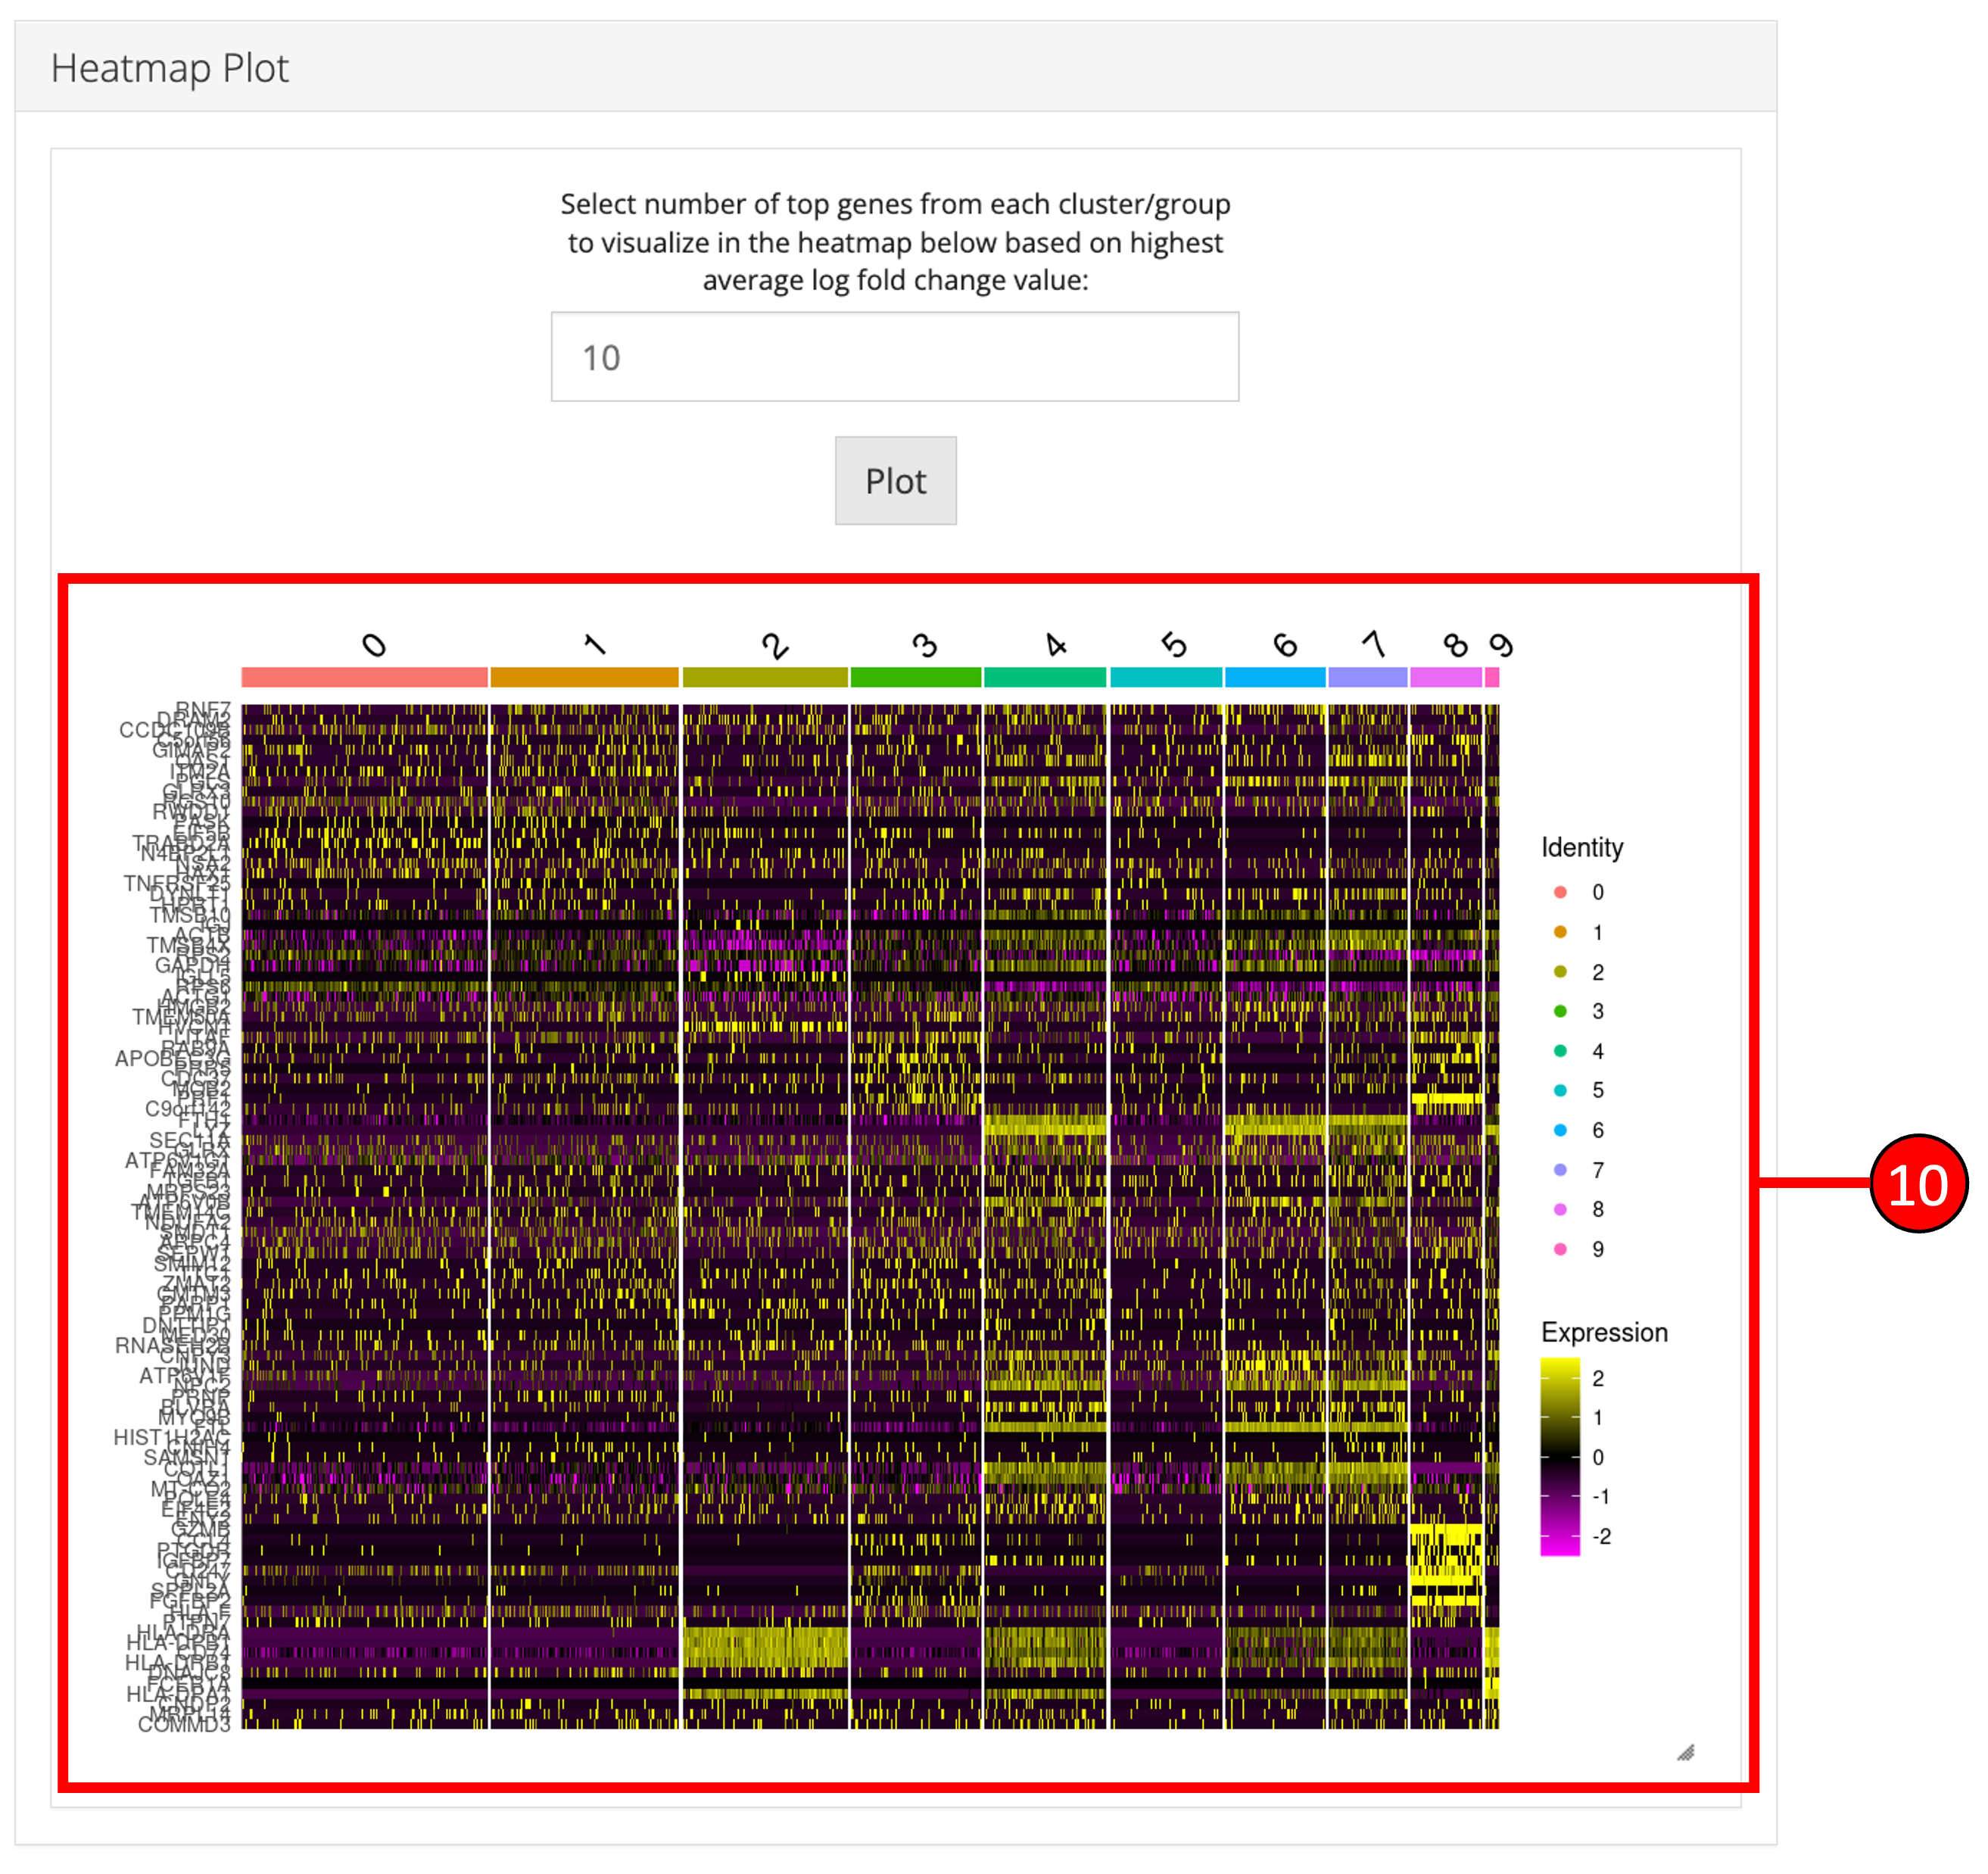This screenshot has width=1988, height=1874.
Task: Click the orange cluster 1 color bar
Action: pyautogui.click(x=584, y=677)
